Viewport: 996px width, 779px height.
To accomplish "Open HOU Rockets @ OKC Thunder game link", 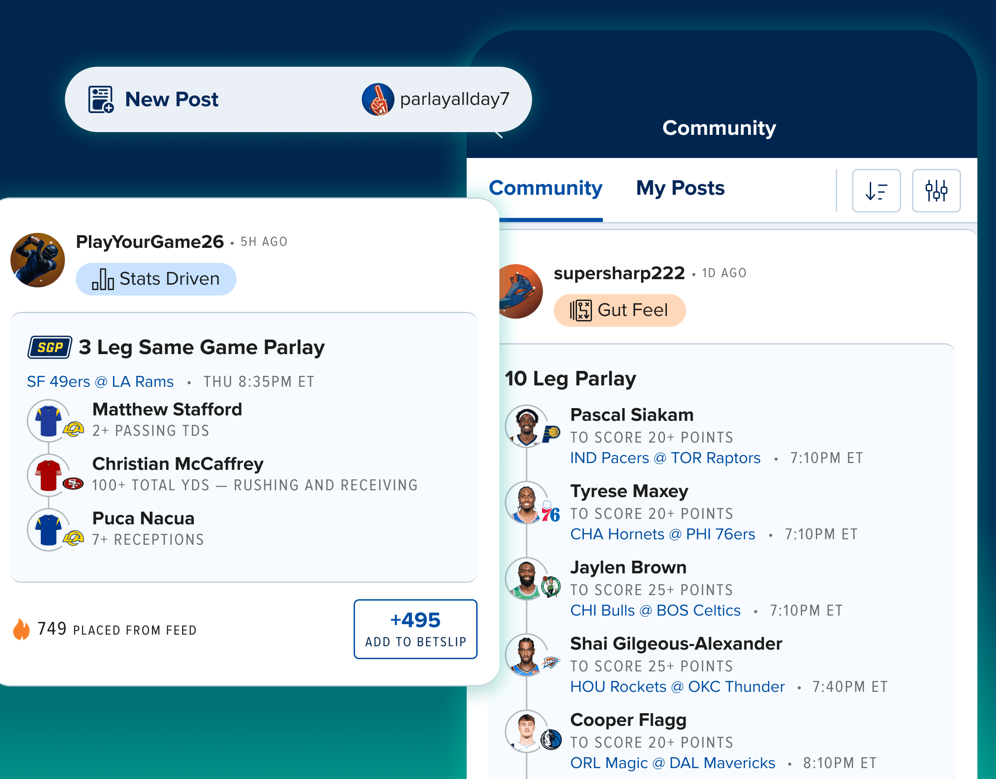I will tap(678, 686).
